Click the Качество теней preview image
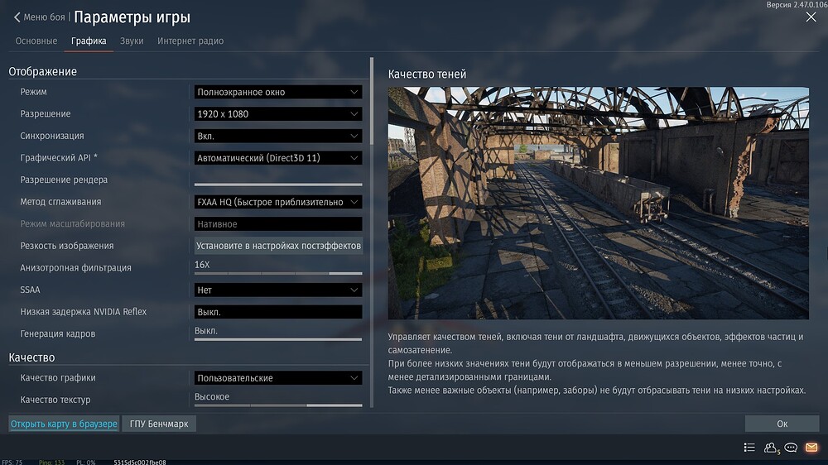The image size is (828, 465). tap(599, 204)
